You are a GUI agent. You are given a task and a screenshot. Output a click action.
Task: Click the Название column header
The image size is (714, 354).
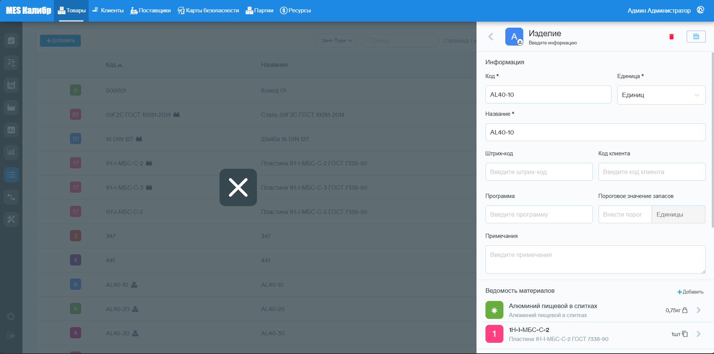(274, 65)
